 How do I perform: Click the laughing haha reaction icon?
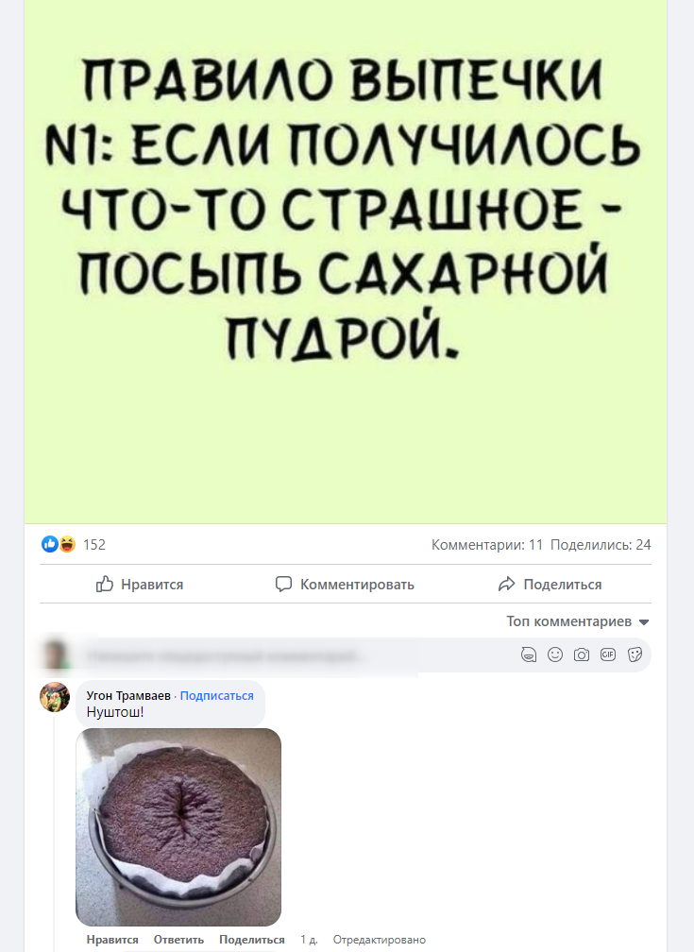[x=67, y=544]
